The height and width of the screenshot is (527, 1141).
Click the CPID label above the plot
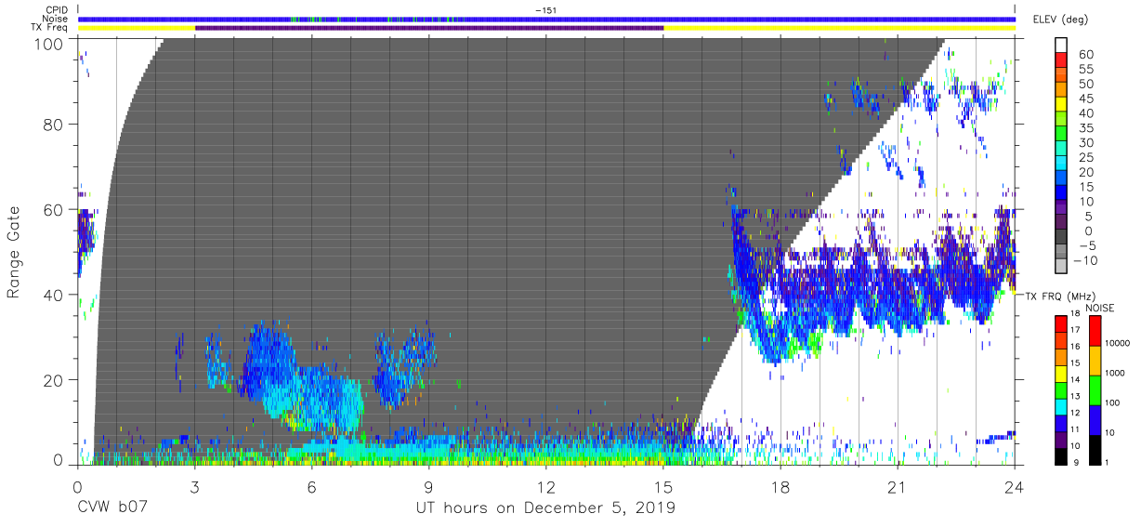point(55,10)
